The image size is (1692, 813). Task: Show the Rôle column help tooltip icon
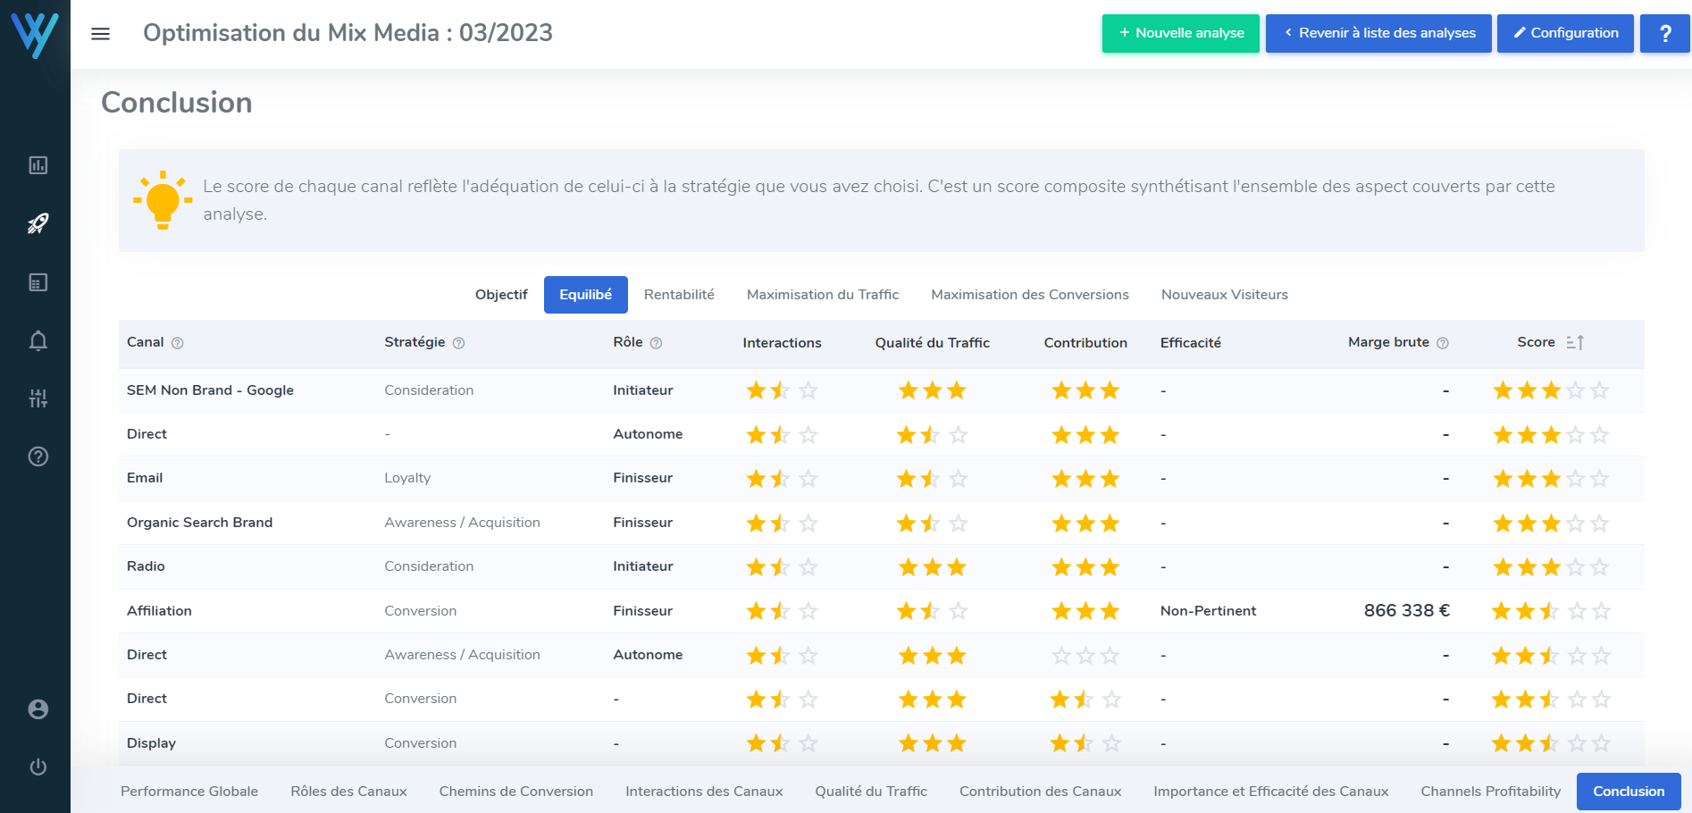pos(656,343)
